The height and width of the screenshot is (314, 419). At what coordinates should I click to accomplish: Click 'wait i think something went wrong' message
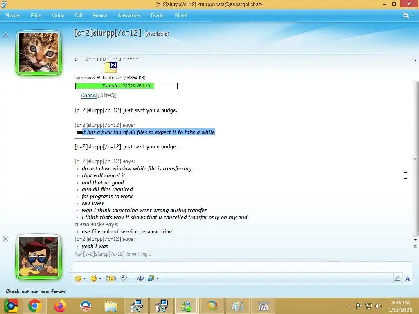coord(144,211)
